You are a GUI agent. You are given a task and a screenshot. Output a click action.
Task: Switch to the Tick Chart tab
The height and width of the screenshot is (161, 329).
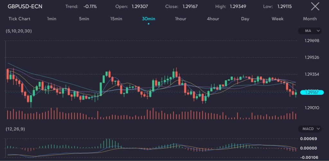pos(19,19)
